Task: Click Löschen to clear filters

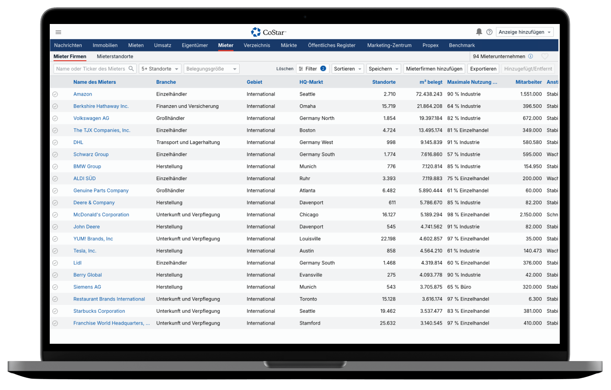Action: pos(285,69)
